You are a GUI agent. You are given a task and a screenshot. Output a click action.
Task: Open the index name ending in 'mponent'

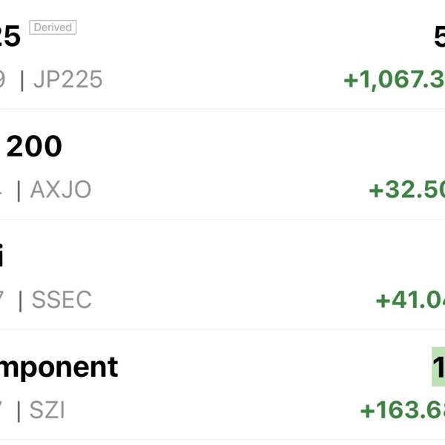pos(59,367)
